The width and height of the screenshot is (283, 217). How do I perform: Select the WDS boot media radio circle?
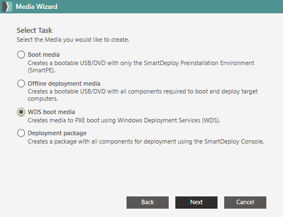(x=21, y=112)
